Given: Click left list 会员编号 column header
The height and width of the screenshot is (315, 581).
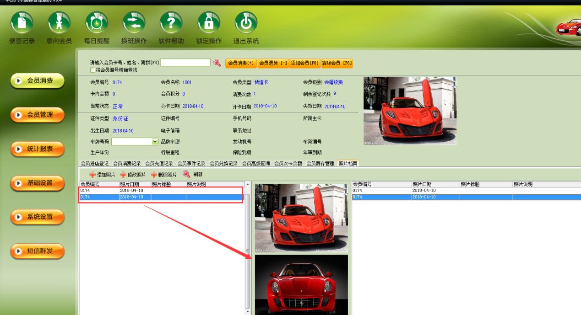Looking at the screenshot, I should [99, 184].
